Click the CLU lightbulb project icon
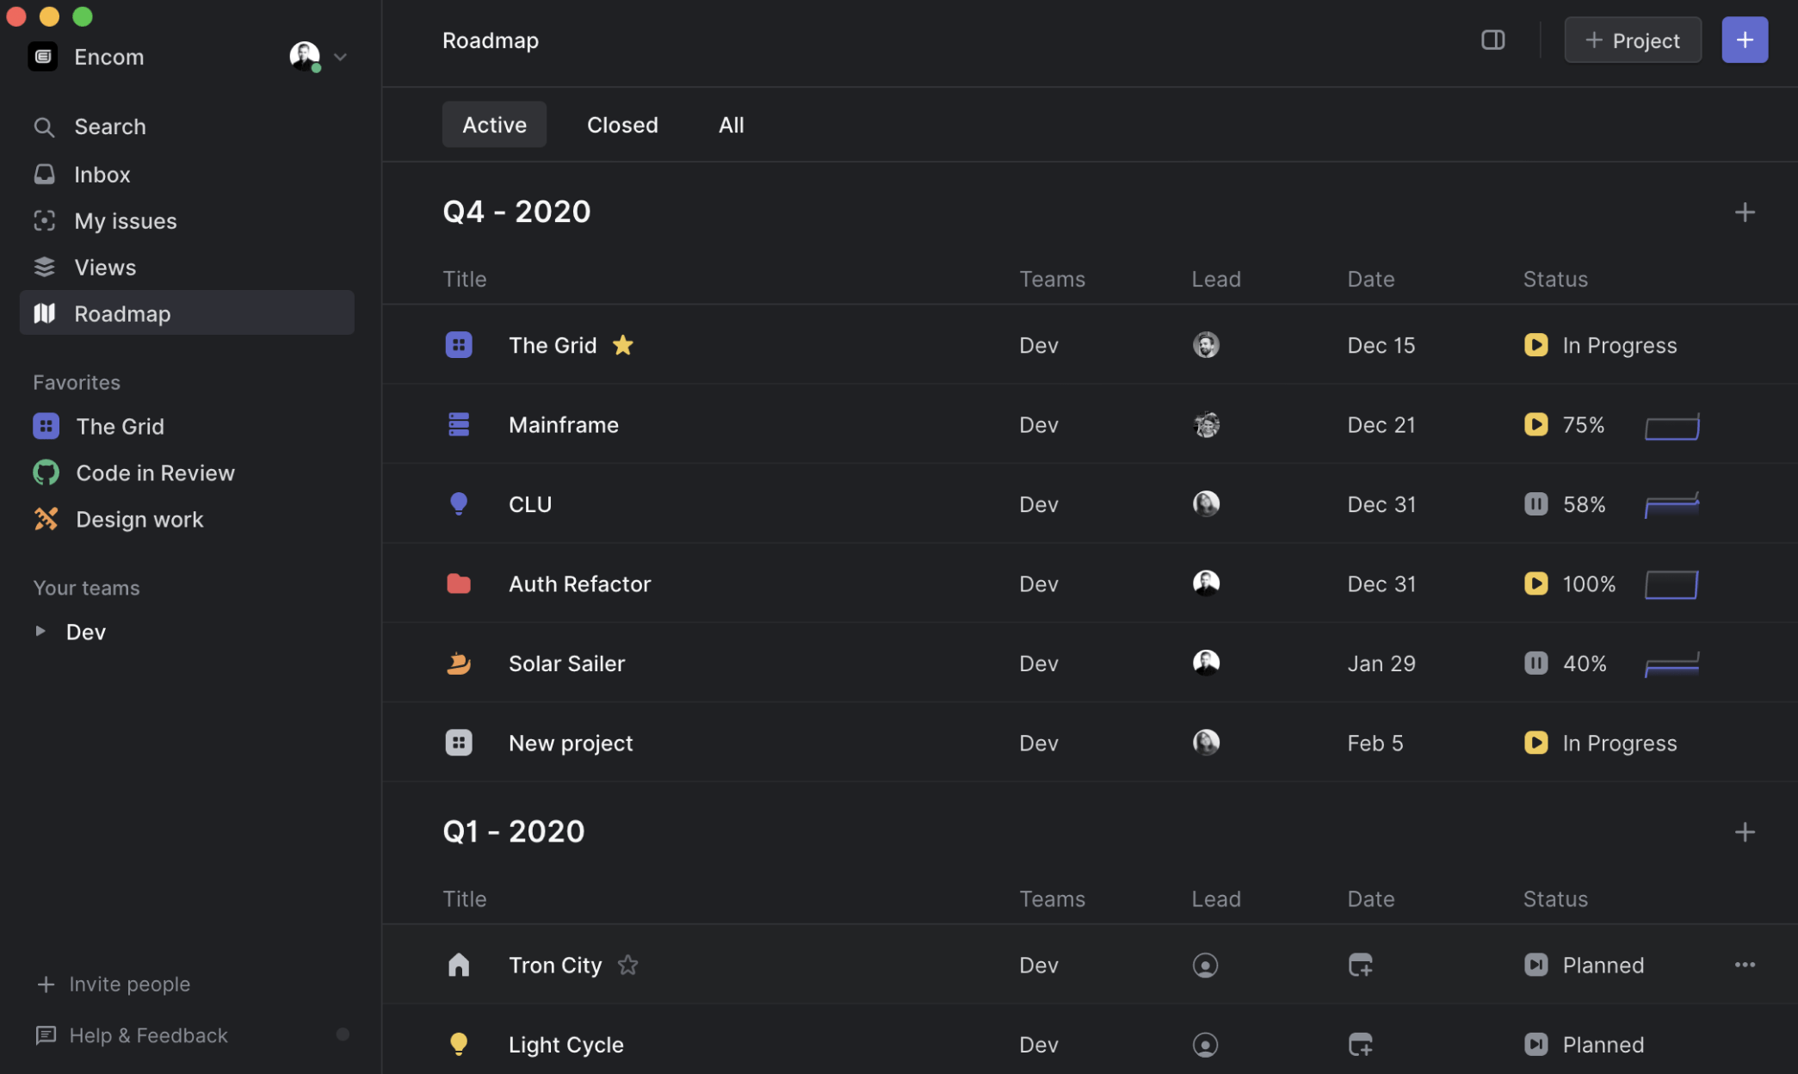1798x1074 pixels. click(x=458, y=503)
